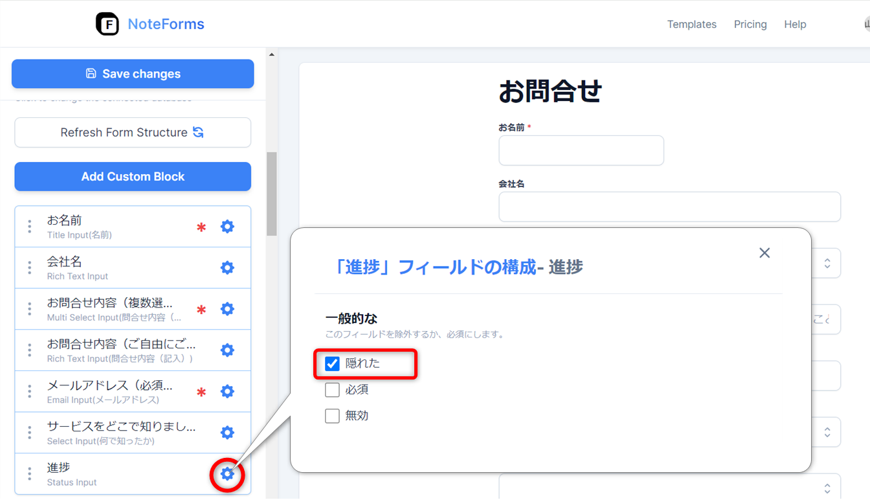Screen dimensions: 870x500
Task: Open settings gear for 進捗 field
Action: point(227,474)
